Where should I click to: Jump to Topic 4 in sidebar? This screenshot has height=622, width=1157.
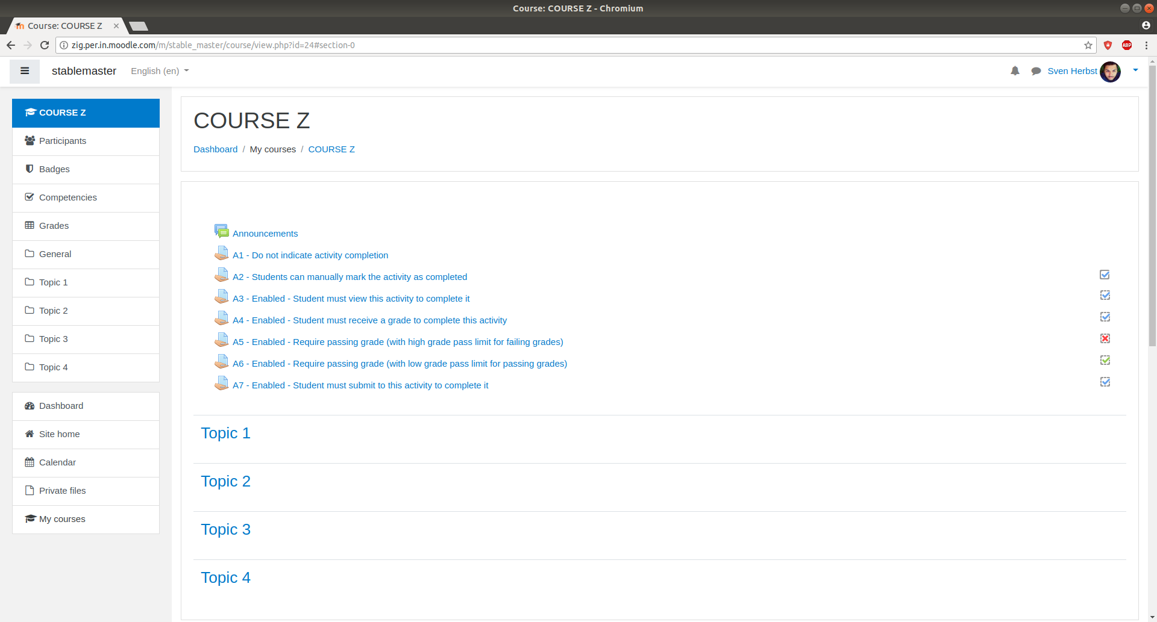pos(86,367)
